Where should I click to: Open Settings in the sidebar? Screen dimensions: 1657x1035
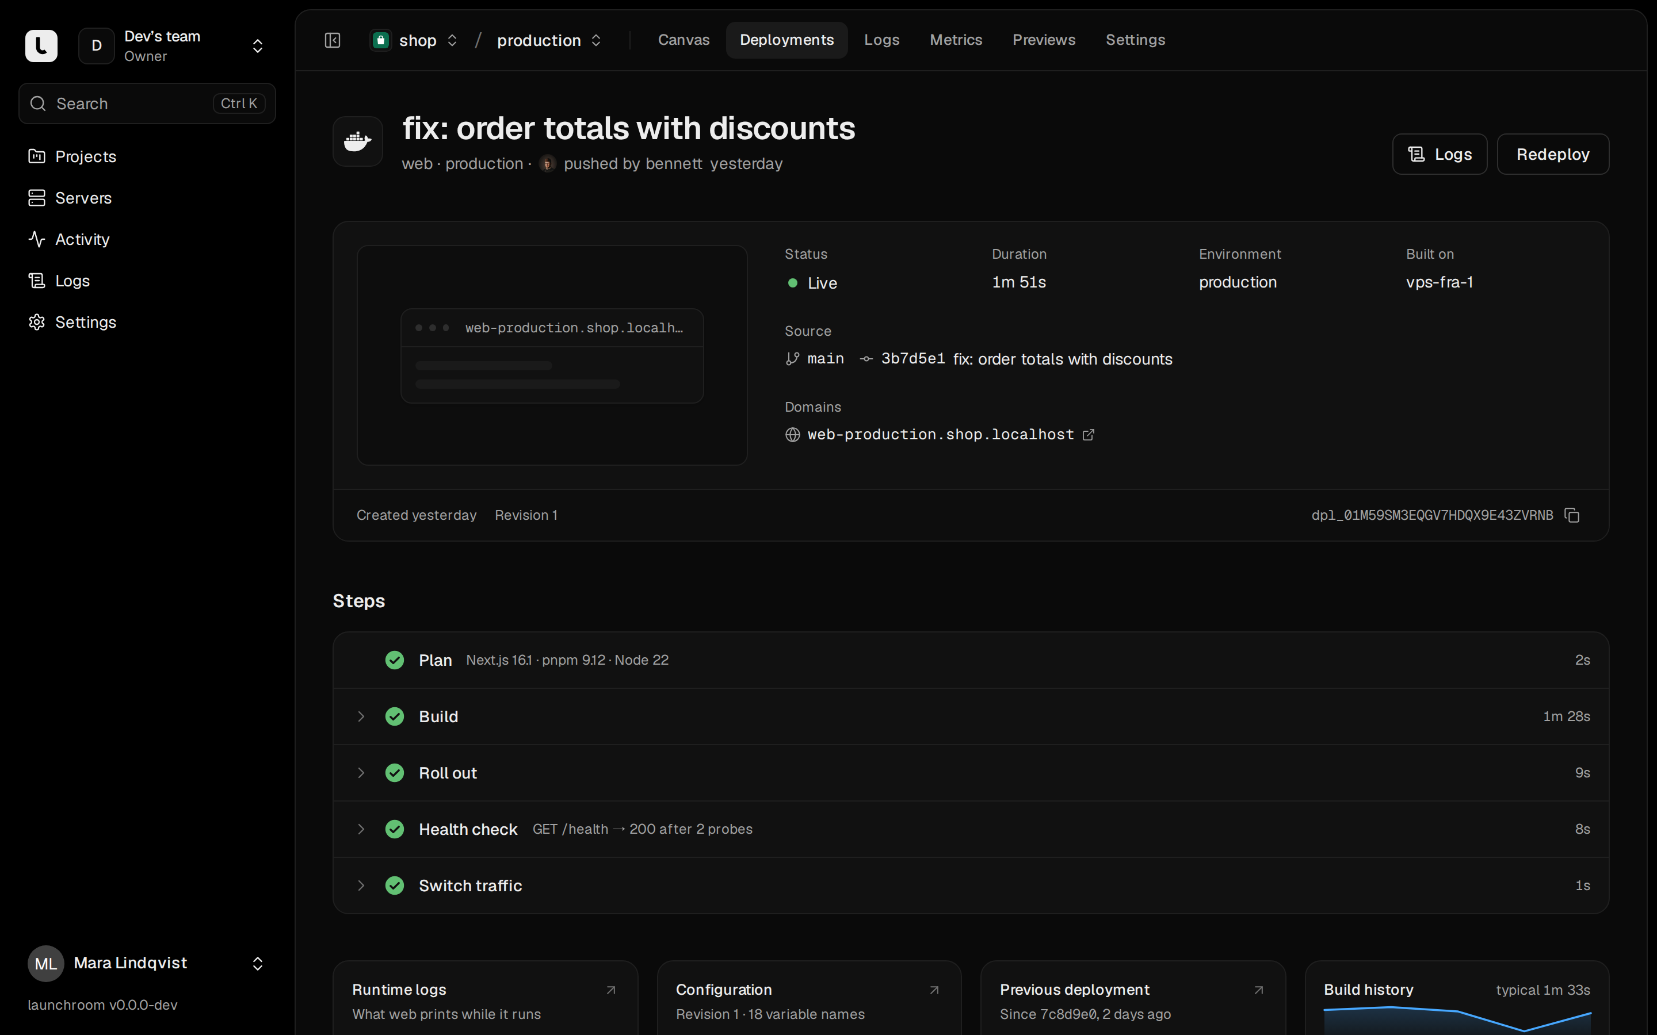pyautogui.click(x=147, y=323)
